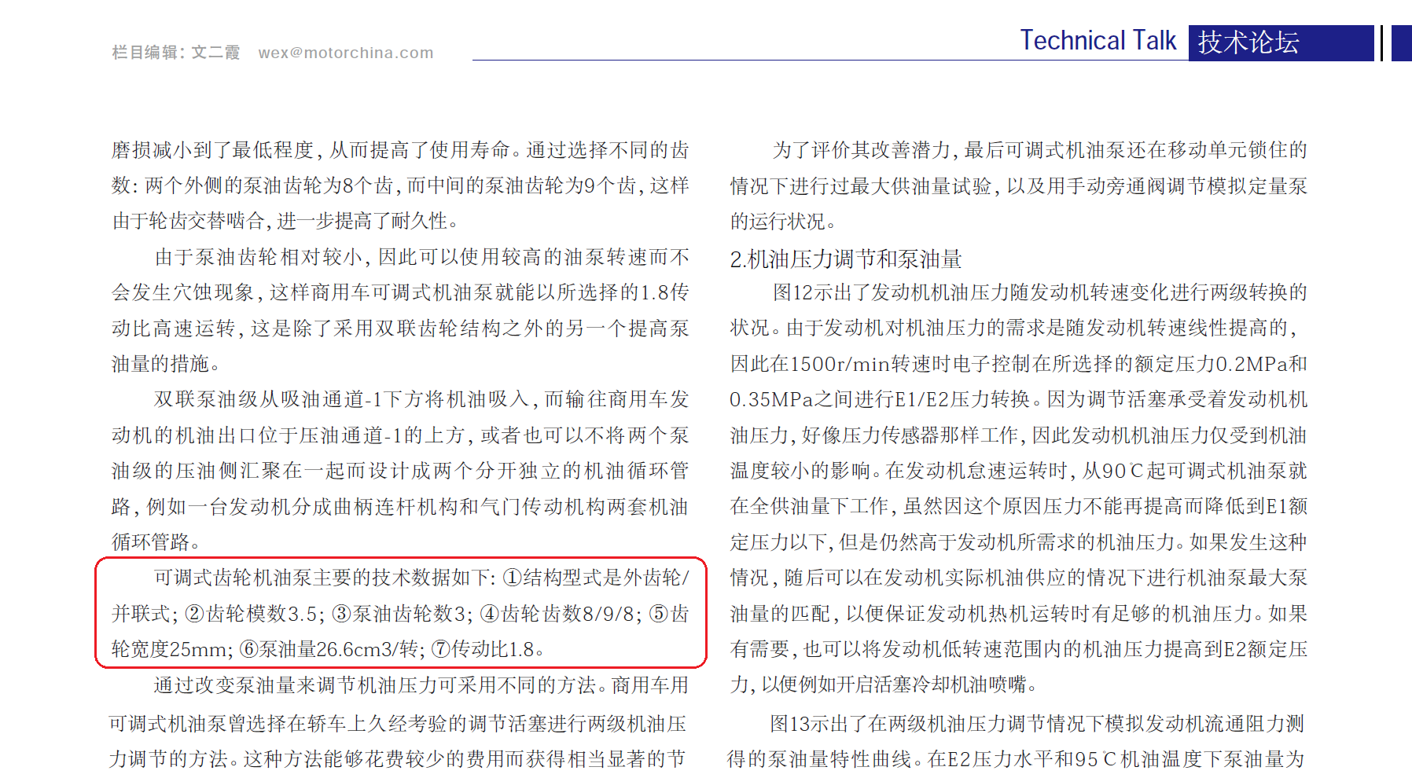Click the line starting '图13示出了在两级机油压力调节'
The image size is (1412, 778).
point(1038,723)
